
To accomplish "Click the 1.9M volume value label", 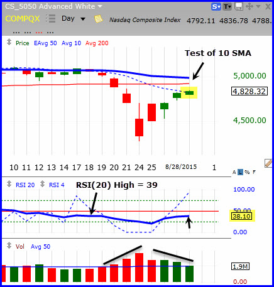I will [240, 266].
